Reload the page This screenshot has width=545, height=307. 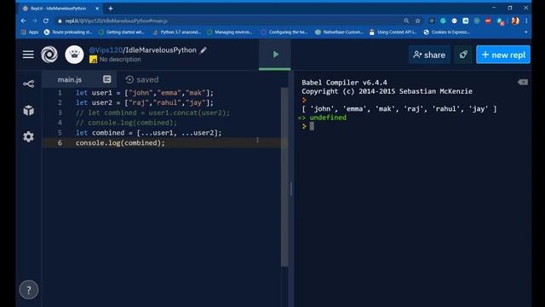[46, 20]
